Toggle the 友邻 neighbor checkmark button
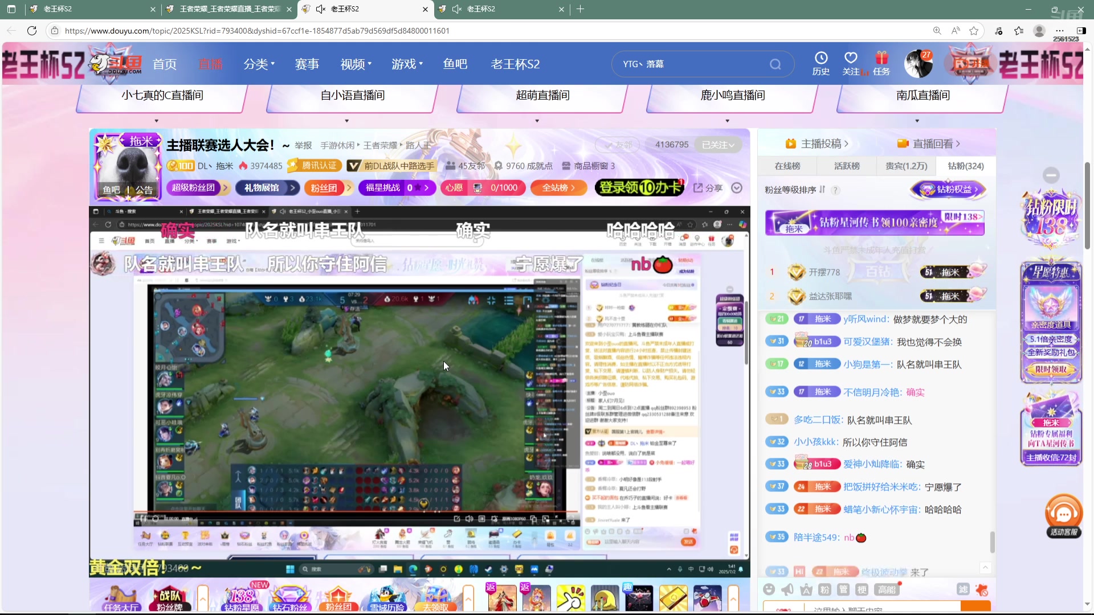The width and height of the screenshot is (1094, 615). [618, 145]
